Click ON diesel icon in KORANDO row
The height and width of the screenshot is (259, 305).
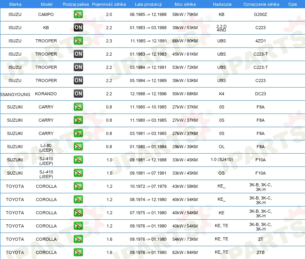coord(78,93)
